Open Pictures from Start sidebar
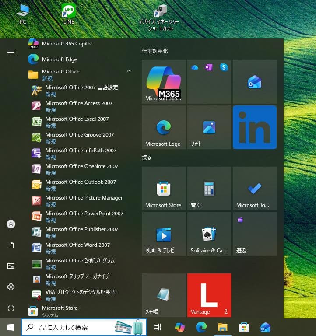This screenshot has height=336, width=316. 11,266
